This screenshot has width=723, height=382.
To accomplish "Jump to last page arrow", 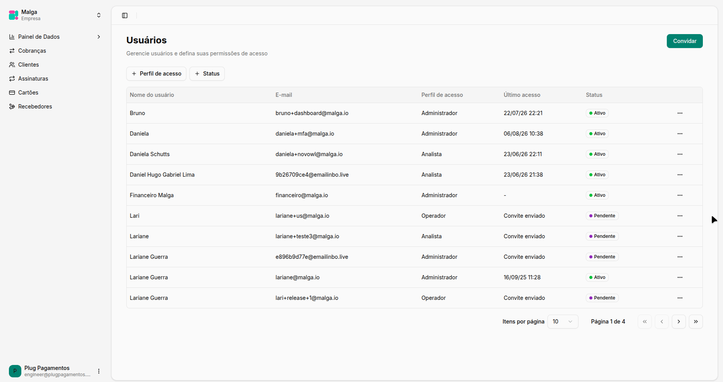I will coord(696,322).
